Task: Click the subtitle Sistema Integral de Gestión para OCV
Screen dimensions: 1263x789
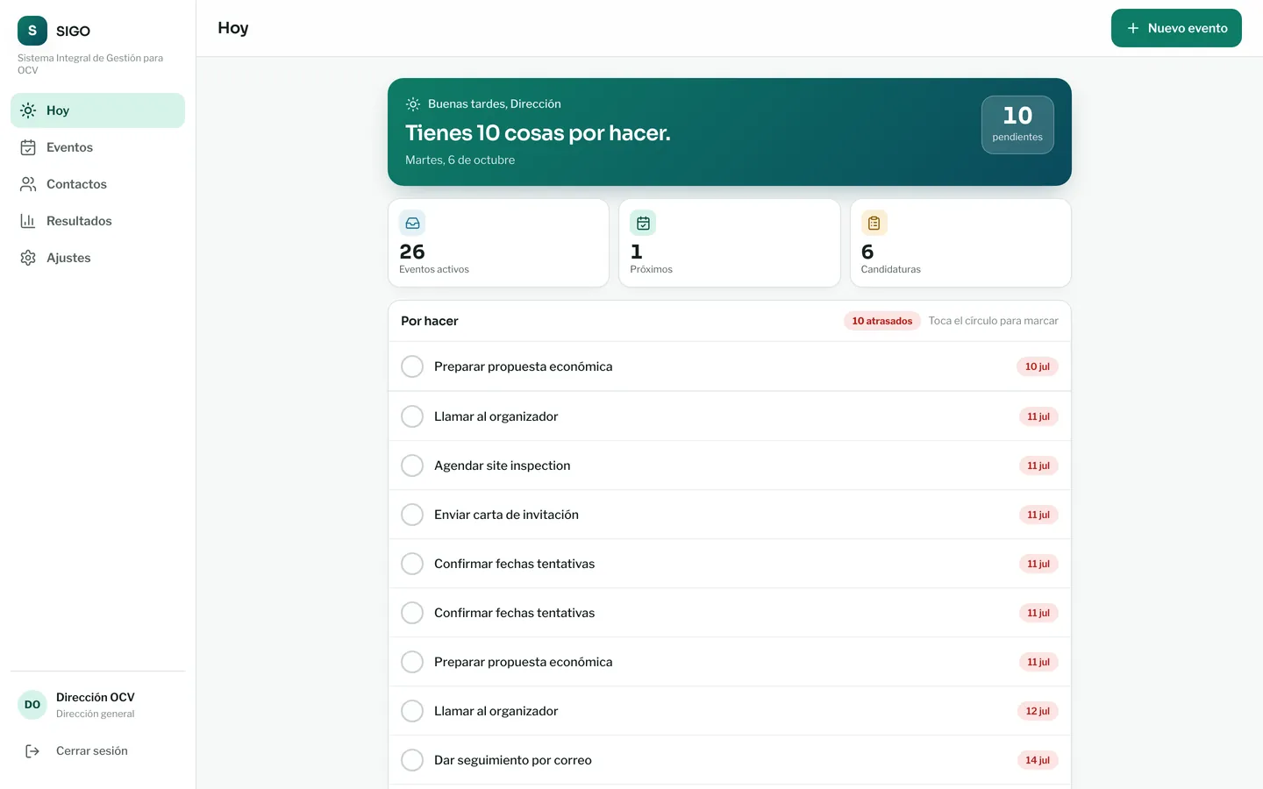Action: tap(90, 64)
